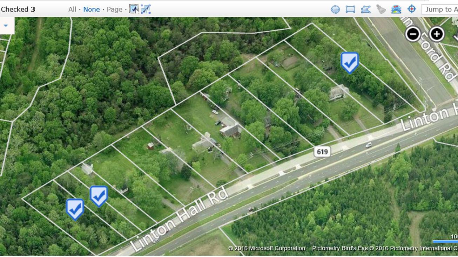Toggle the second lower-left parcel checkmark
Viewport: 458px width, 257px height.
99,196
